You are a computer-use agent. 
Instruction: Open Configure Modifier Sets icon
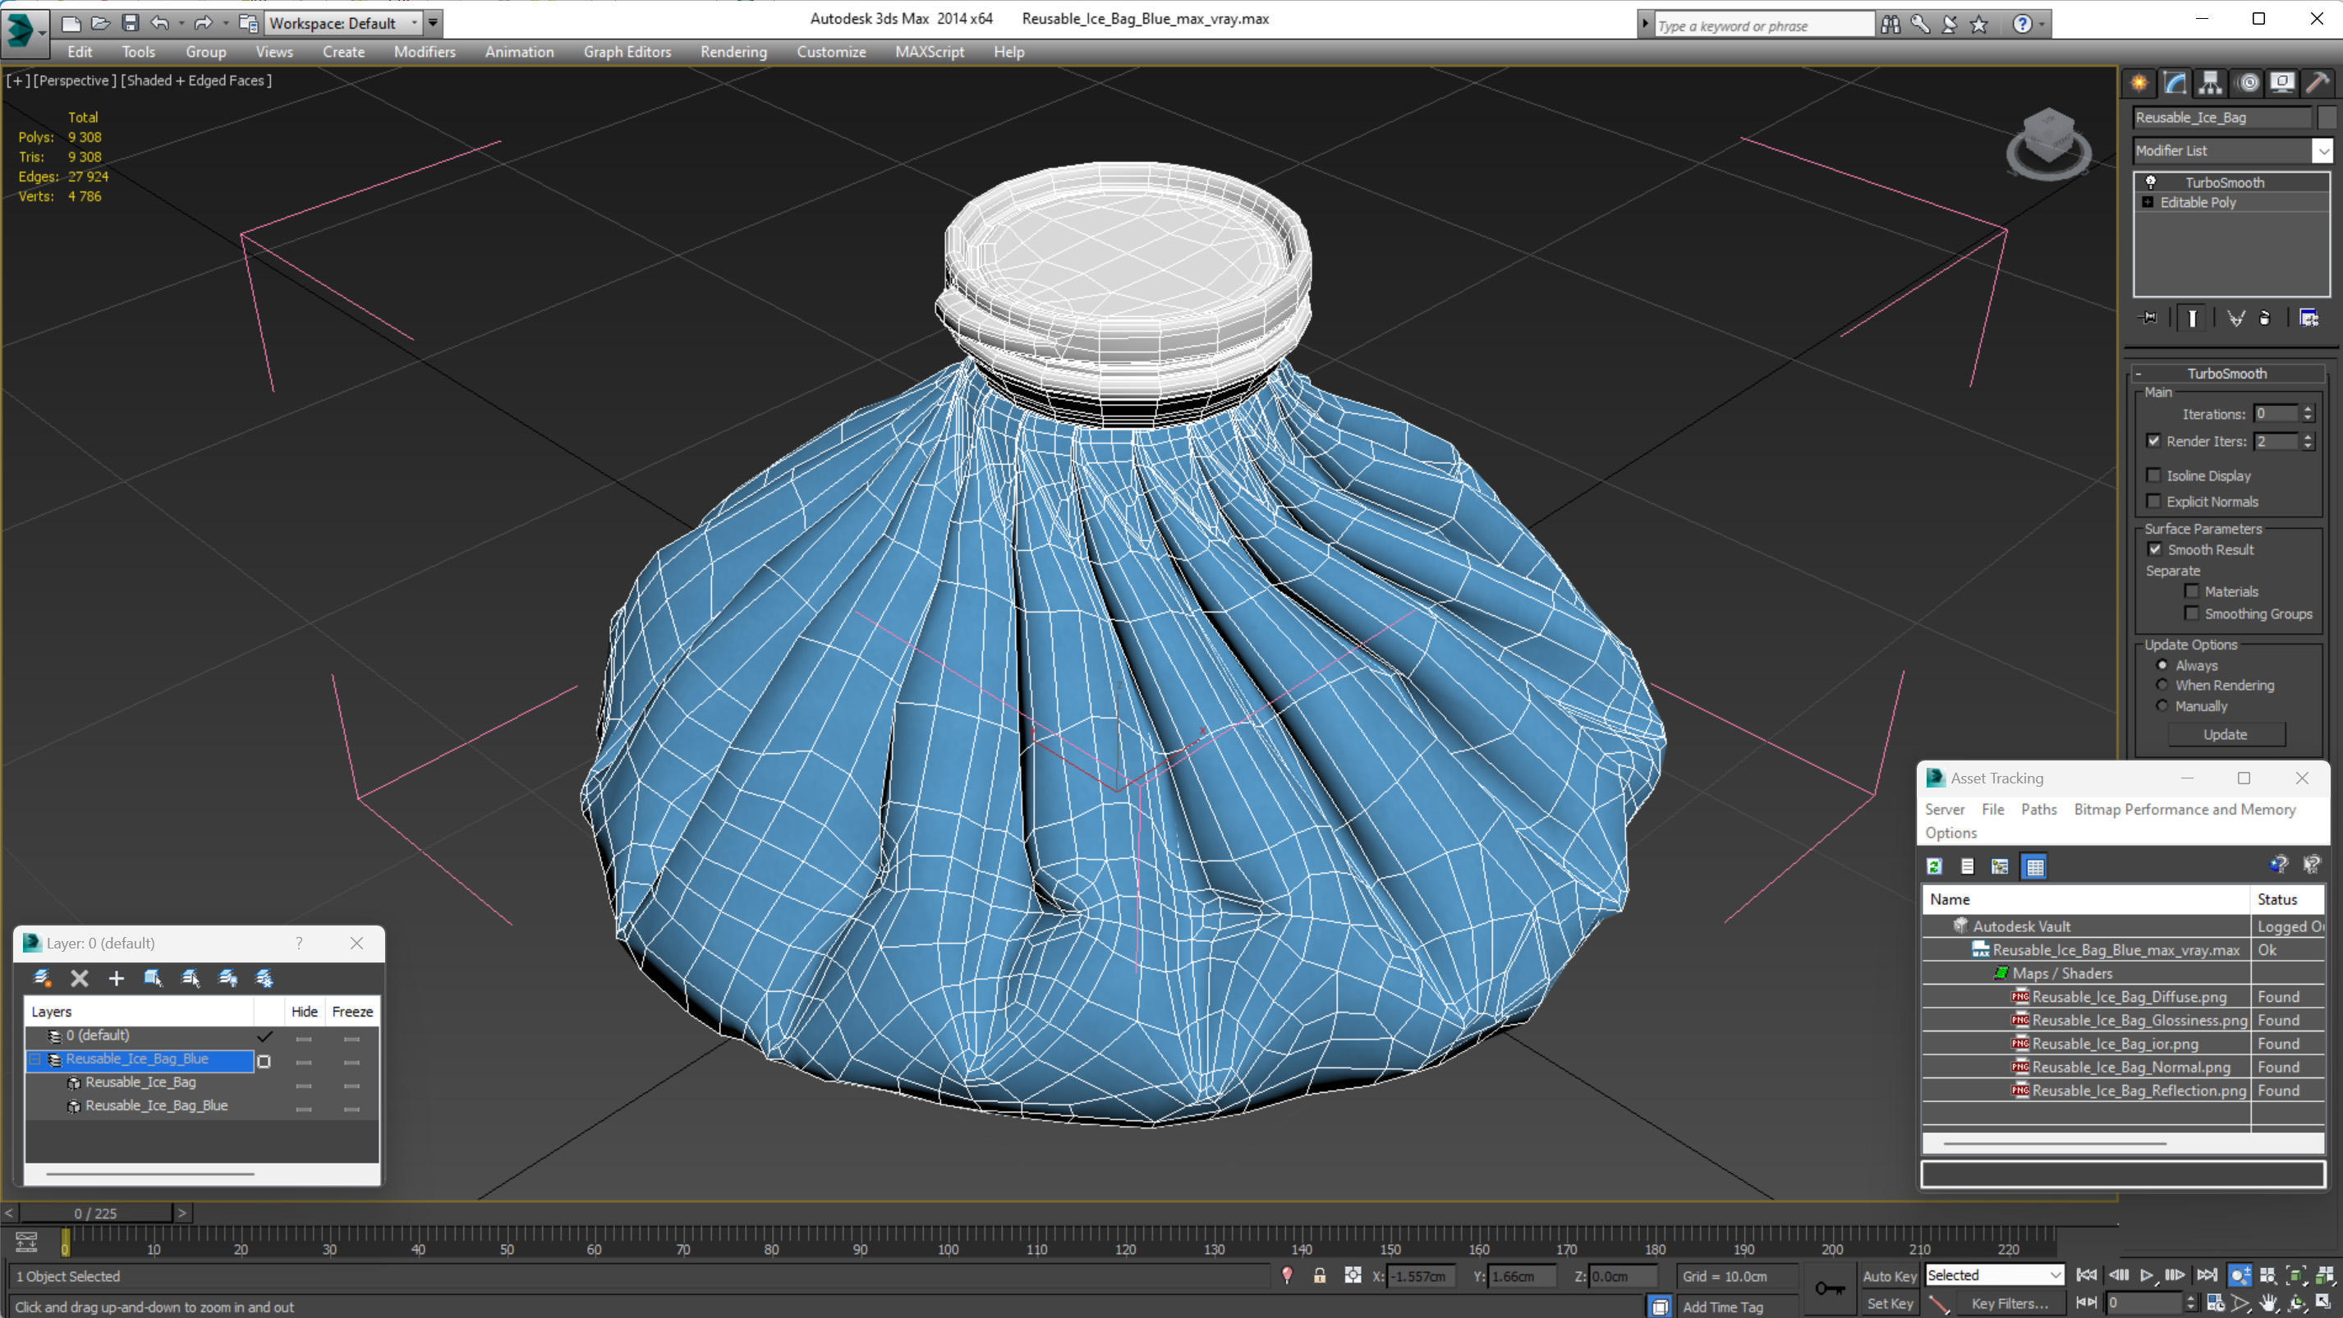click(x=2309, y=318)
